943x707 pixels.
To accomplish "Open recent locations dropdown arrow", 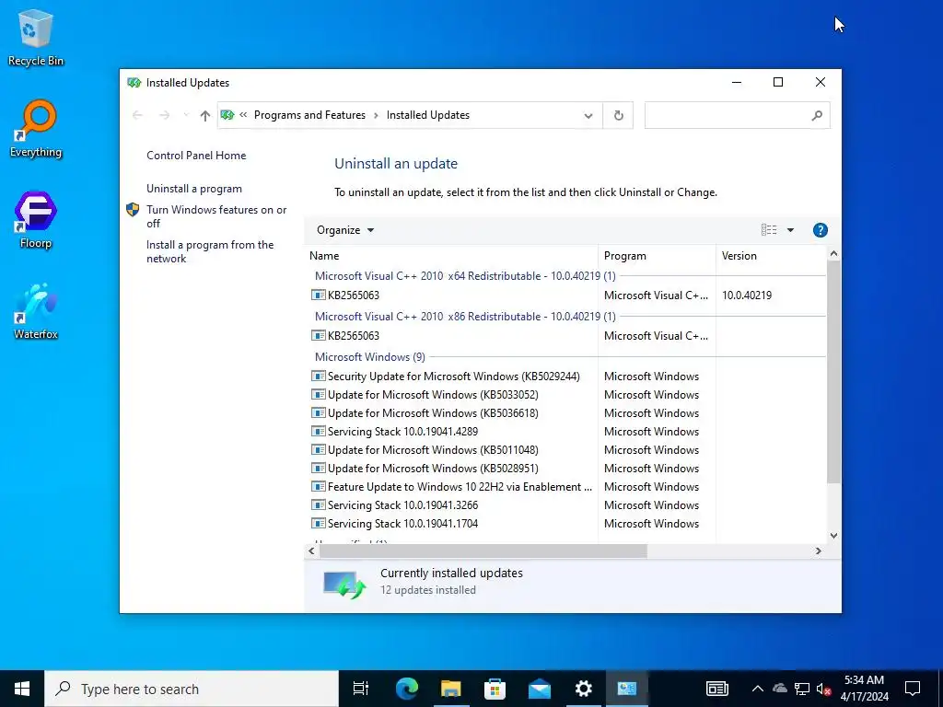I will pos(186,115).
